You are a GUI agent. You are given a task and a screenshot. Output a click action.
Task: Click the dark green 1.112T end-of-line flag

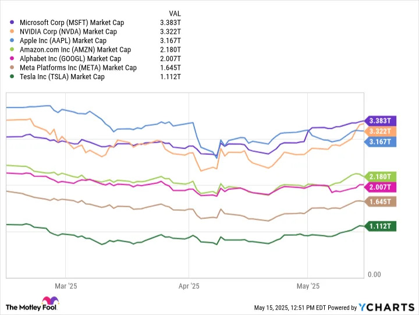coord(380,226)
